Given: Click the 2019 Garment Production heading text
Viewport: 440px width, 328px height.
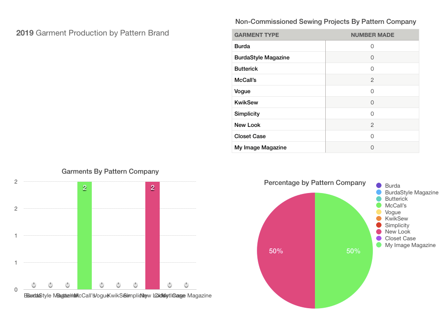Looking at the screenshot, I should point(93,33).
